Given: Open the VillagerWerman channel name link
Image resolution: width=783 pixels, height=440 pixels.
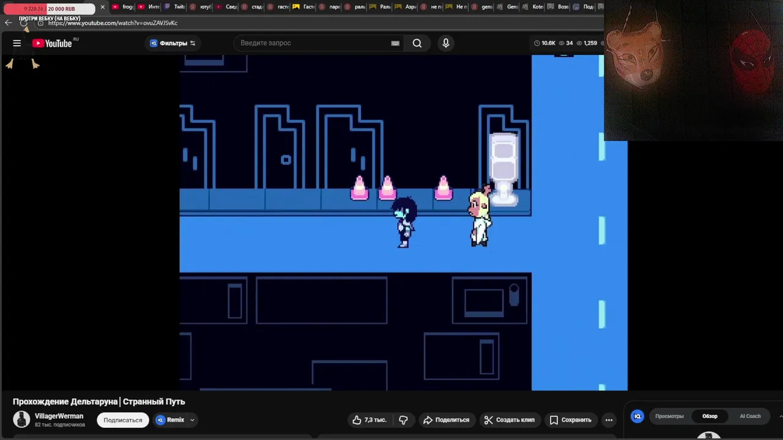Looking at the screenshot, I should [59, 416].
